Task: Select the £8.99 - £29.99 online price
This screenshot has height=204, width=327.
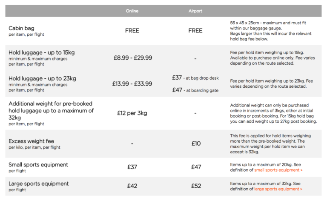Action: point(132,58)
